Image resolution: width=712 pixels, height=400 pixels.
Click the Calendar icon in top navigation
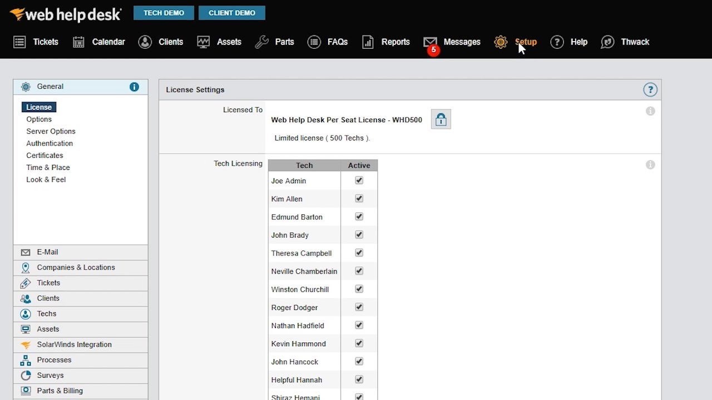(78, 42)
